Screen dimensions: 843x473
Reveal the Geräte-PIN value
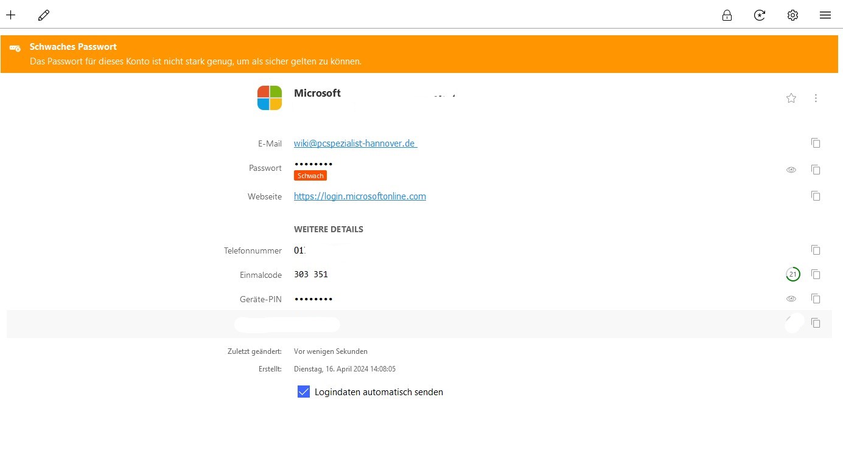coord(791,299)
